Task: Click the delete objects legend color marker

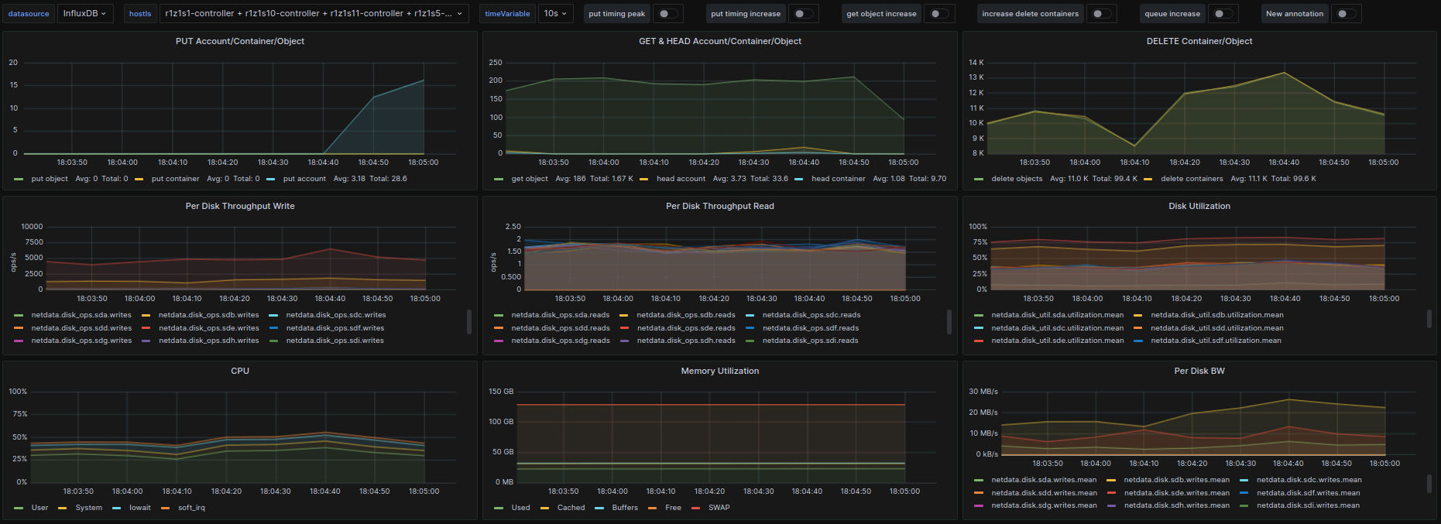Action: 979,179
